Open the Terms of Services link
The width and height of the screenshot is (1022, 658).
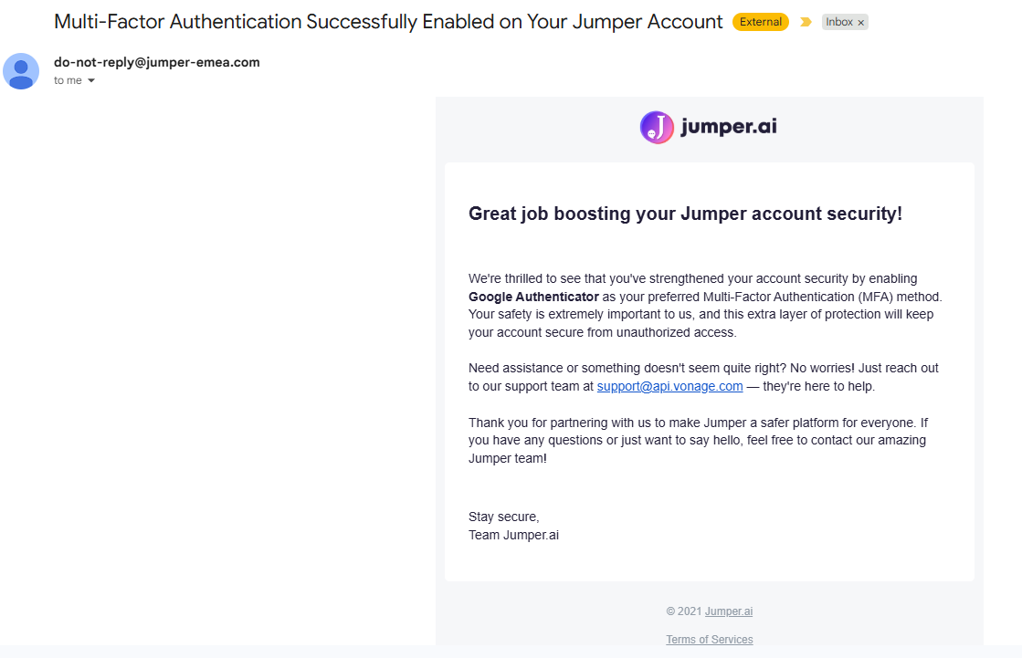[709, 640]
